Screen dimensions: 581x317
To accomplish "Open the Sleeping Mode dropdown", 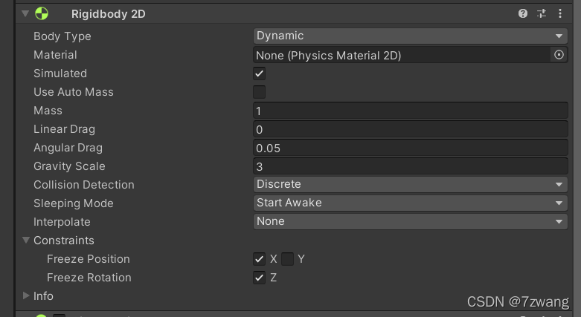I will tap(411, 203).
